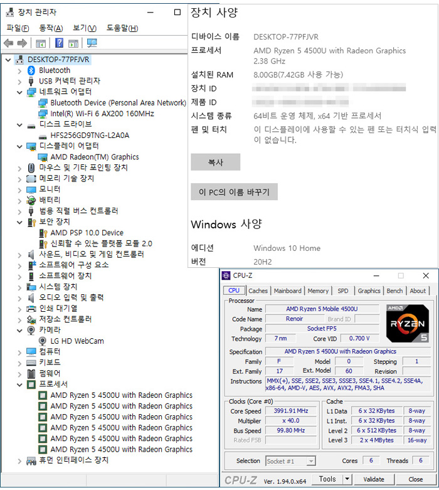This screenshot has height=490, width=439.
Task: Open the 동작(A) menu
Action: [x=51, y=28]
